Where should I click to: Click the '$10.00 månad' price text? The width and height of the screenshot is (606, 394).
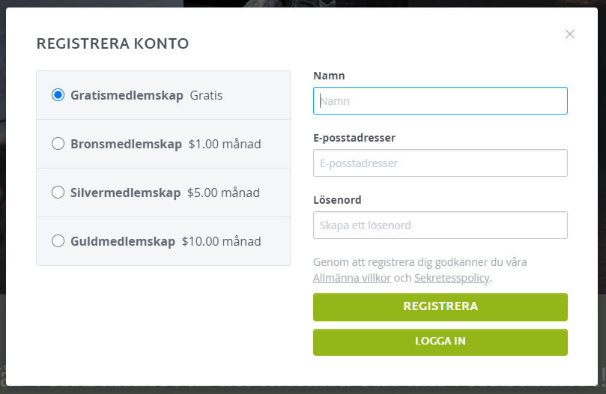(222, 241)
